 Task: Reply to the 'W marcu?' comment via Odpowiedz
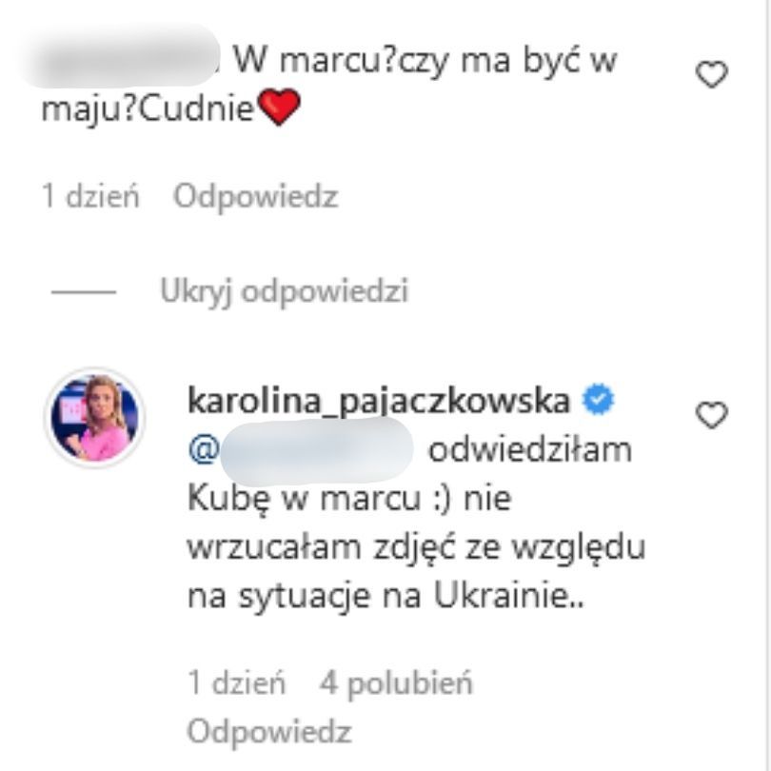(256, 196)
